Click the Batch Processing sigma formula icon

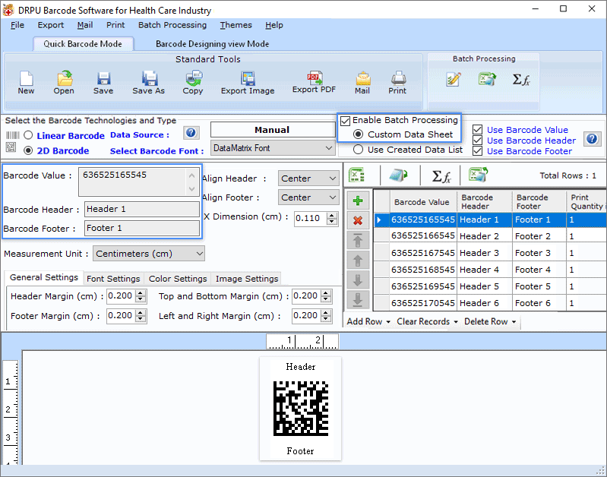tap(520, 79)
